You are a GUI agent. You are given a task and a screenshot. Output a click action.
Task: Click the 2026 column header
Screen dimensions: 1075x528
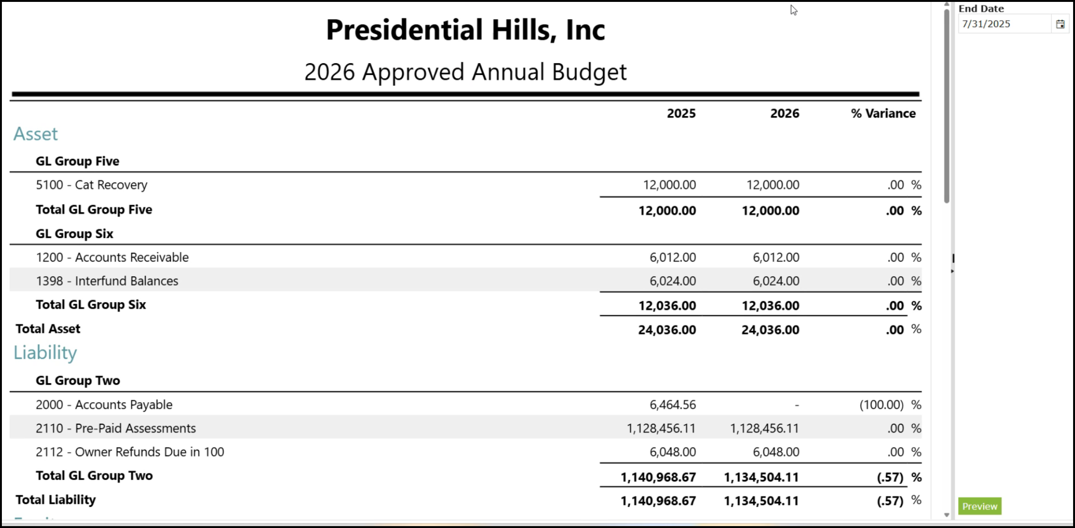785,114
